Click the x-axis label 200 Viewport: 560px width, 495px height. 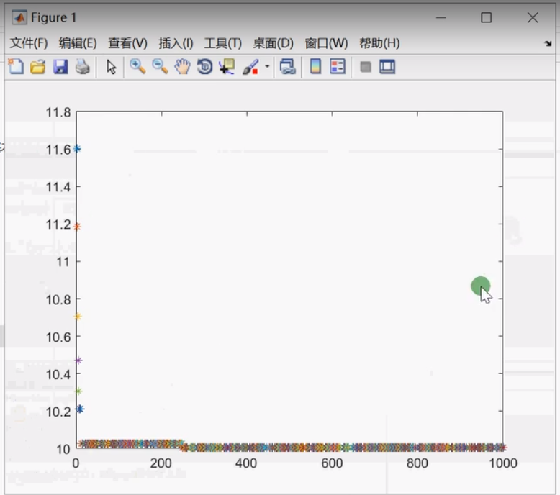pos(161,463)
